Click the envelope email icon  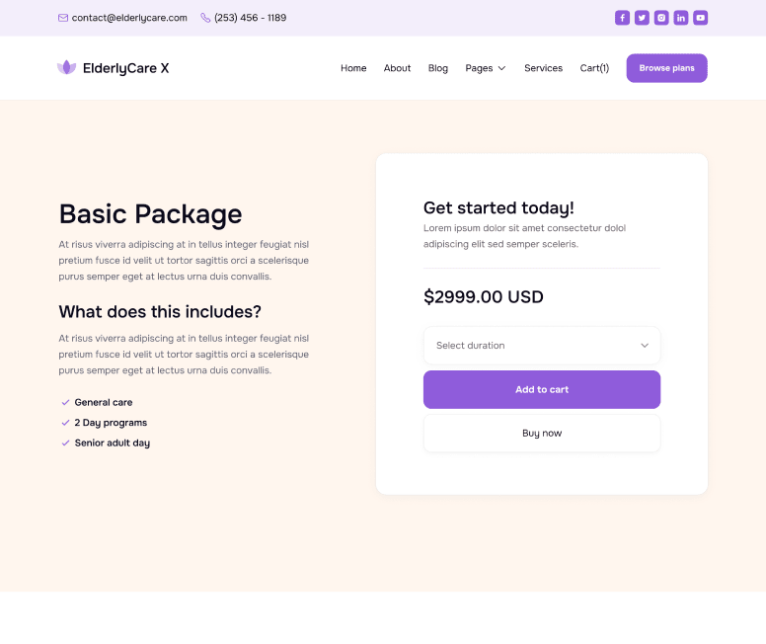pos(63,18)
